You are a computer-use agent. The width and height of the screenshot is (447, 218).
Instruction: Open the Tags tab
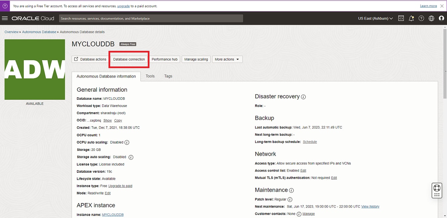click(x=168, y=76)
